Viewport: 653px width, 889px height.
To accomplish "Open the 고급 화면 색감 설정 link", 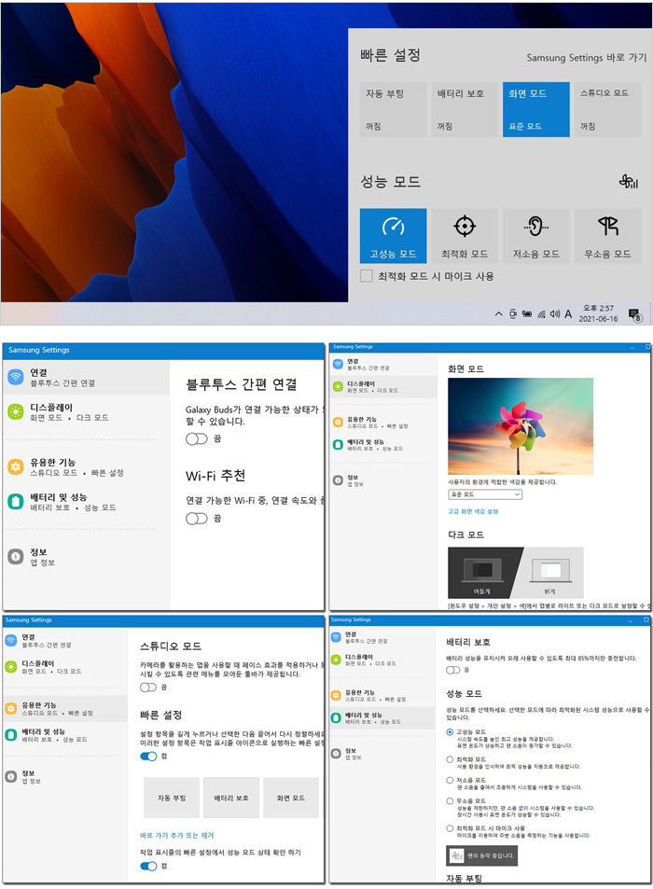I will (473, 511).
